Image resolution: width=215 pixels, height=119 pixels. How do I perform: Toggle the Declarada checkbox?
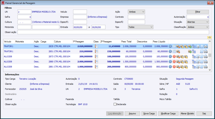[115, 104]
